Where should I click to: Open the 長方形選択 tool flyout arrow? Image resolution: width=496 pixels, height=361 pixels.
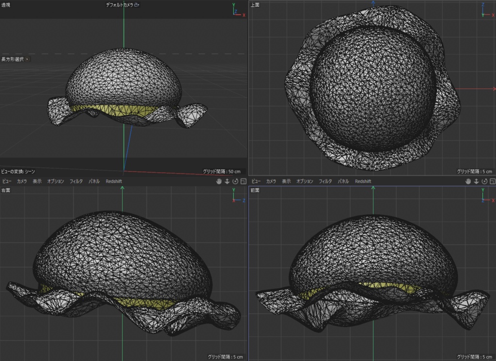click(27, 58)
